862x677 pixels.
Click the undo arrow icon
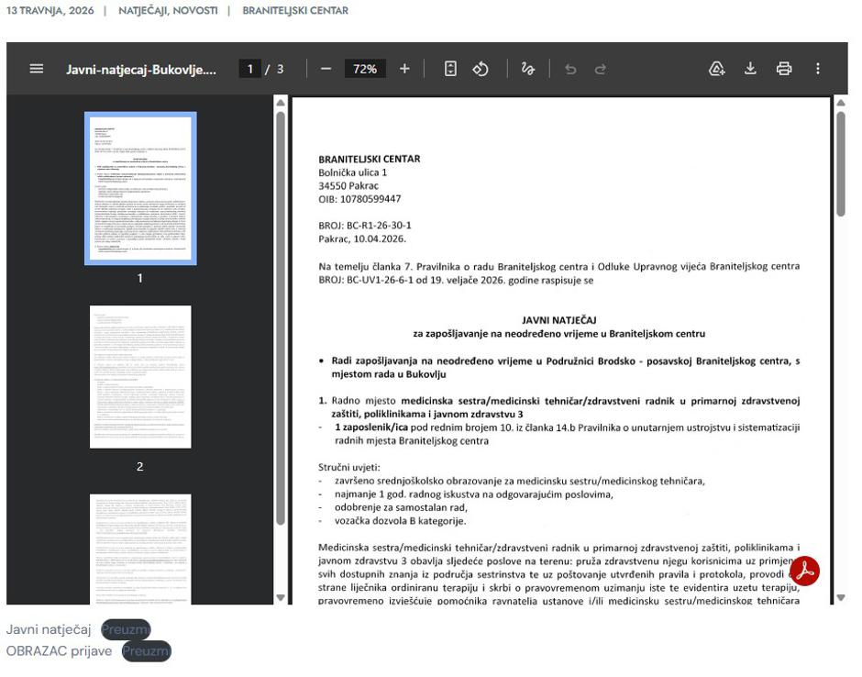(x=570, y=69)
